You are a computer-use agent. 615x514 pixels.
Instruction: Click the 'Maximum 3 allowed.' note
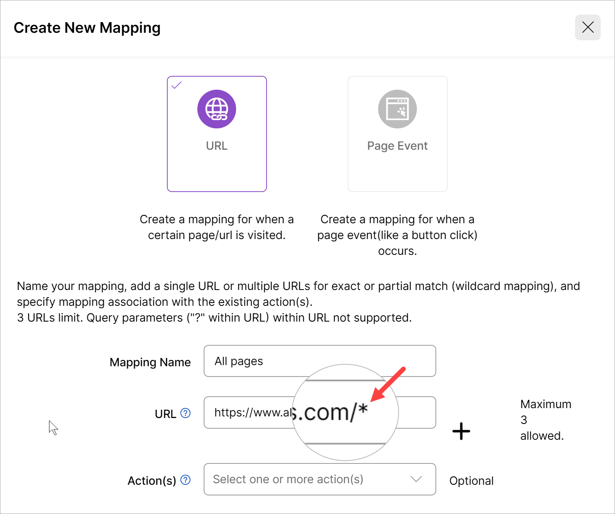click(545, 420)
